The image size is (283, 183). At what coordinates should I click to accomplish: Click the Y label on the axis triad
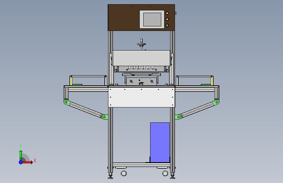point(21,147)
